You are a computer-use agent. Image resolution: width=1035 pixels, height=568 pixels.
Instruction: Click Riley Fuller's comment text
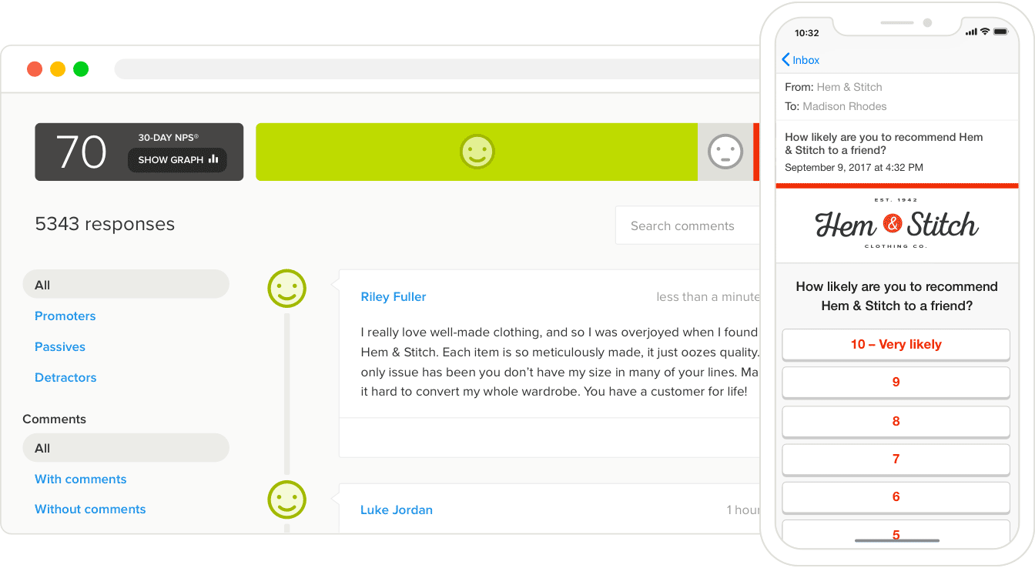560,362
